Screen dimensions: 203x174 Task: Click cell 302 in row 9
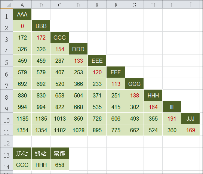coord(134,107)
